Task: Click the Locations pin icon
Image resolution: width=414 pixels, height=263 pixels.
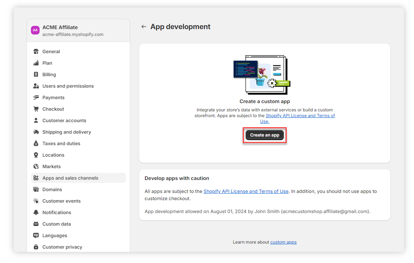Action: click(x=36, y=155)
